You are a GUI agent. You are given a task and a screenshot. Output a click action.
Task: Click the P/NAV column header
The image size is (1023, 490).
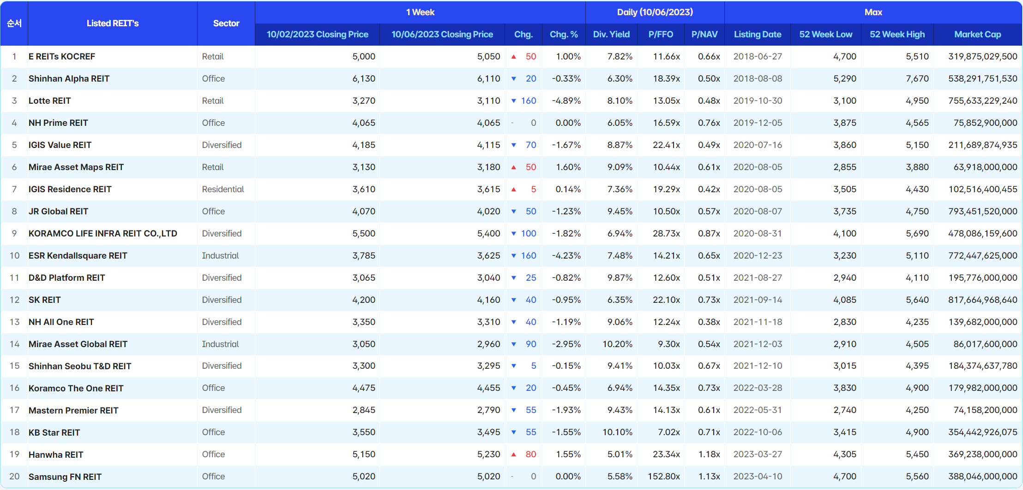[704, 35]
